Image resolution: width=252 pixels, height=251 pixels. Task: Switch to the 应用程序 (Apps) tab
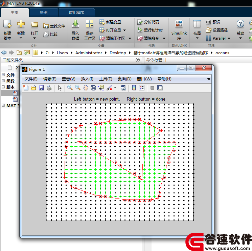pyautogui.click(x=76, y=13)
